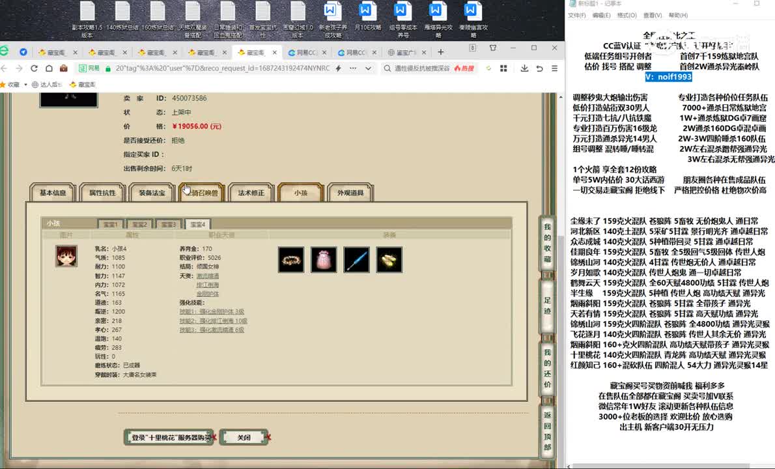
Task: Click the browser download icon
Action: [x=525, y=68]
